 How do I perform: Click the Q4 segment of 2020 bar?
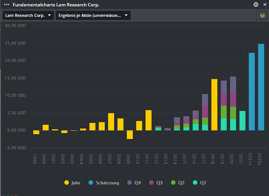(x=233, y=85)
